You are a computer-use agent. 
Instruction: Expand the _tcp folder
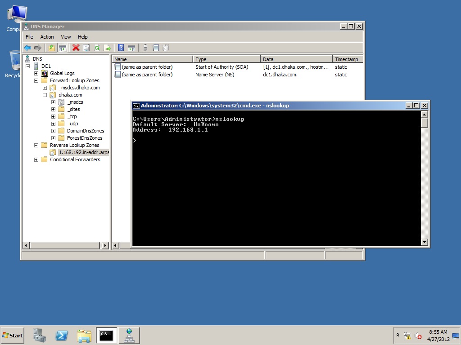pyautogui.click(x=53, y=116)
